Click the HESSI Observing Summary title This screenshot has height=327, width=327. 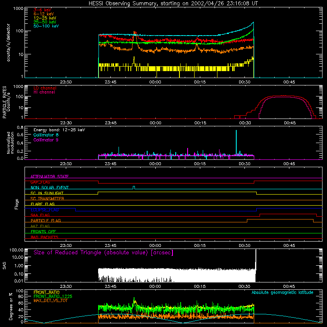click(173, 4)
